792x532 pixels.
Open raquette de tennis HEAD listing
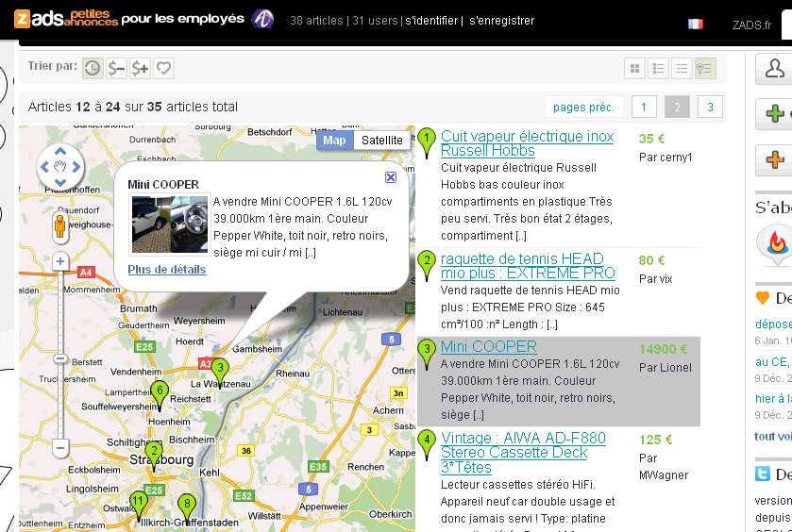[528, 266]
